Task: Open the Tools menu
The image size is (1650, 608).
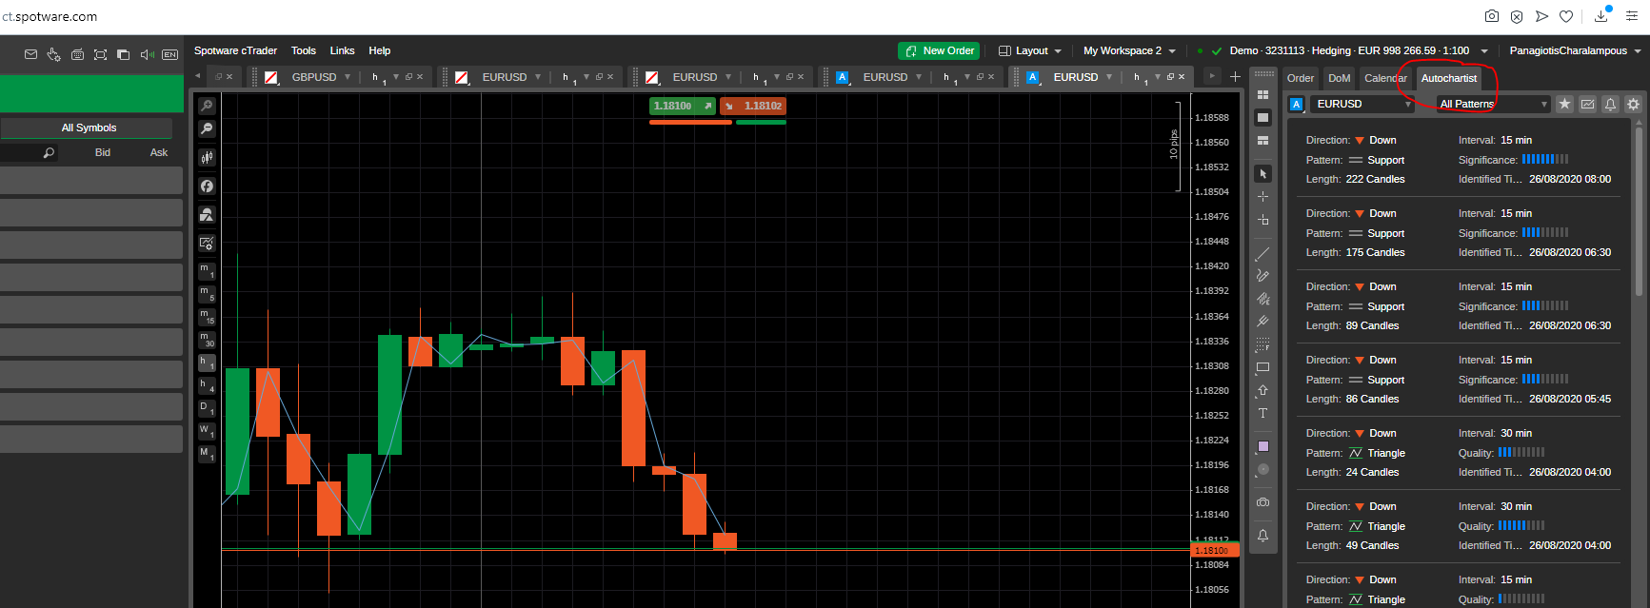Action: point(304,51)
